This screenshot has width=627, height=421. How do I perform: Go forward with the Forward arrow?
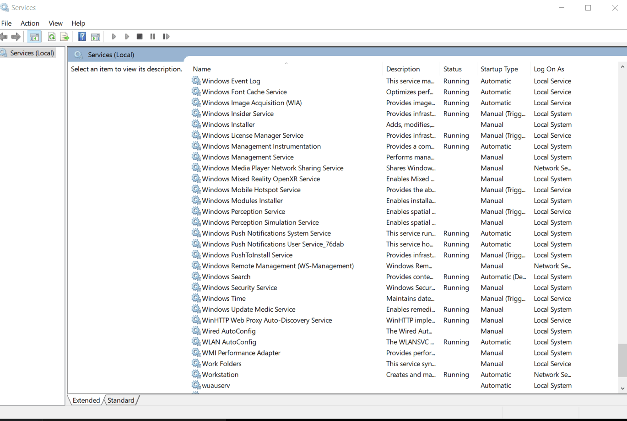16,37
